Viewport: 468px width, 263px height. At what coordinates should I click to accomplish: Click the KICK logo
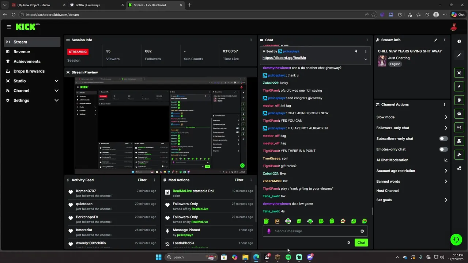click(27, 27)
